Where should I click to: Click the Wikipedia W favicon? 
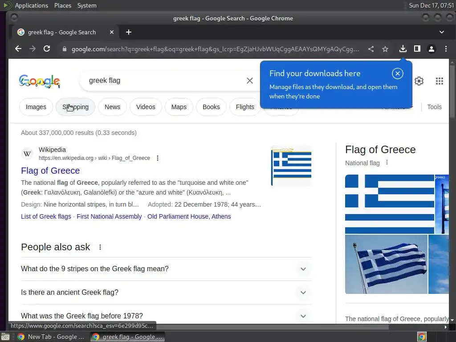pyautogui.click(x=27, y=154)
